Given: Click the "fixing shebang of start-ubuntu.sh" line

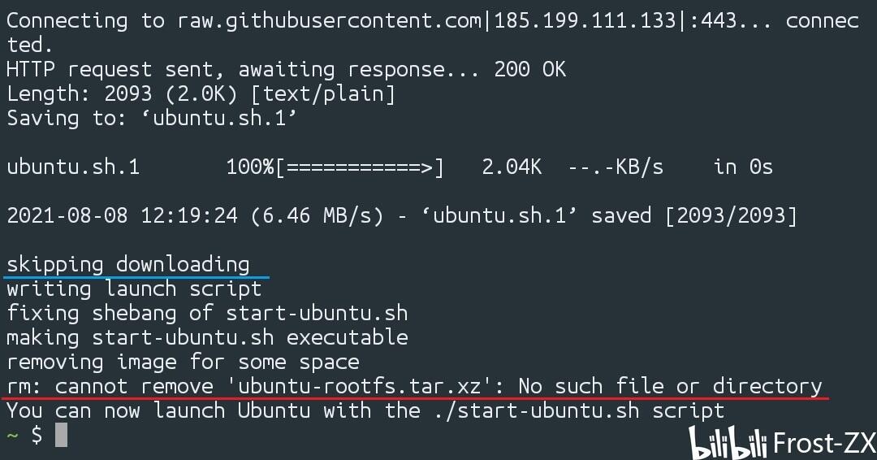Looking at the screenshot, I should (207, 313).
